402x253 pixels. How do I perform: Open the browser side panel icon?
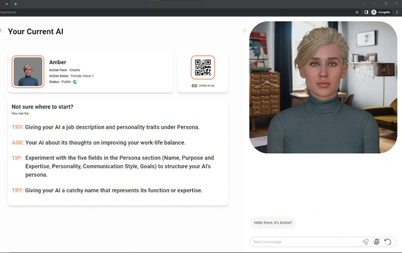tap(366, 12)
